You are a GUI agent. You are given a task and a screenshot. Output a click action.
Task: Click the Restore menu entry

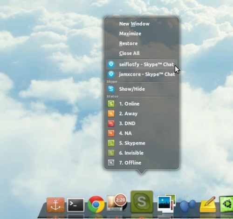(x=141, y=43)
